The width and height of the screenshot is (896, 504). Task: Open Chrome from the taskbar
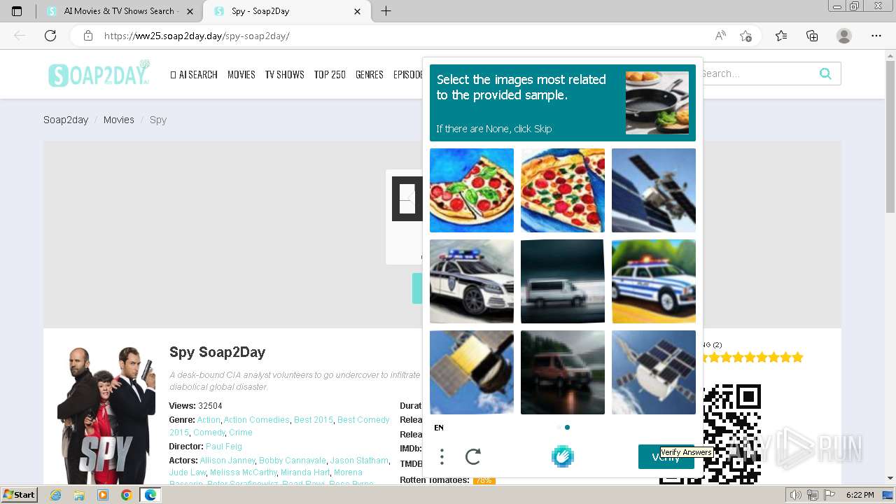click(x=126, y=495)
